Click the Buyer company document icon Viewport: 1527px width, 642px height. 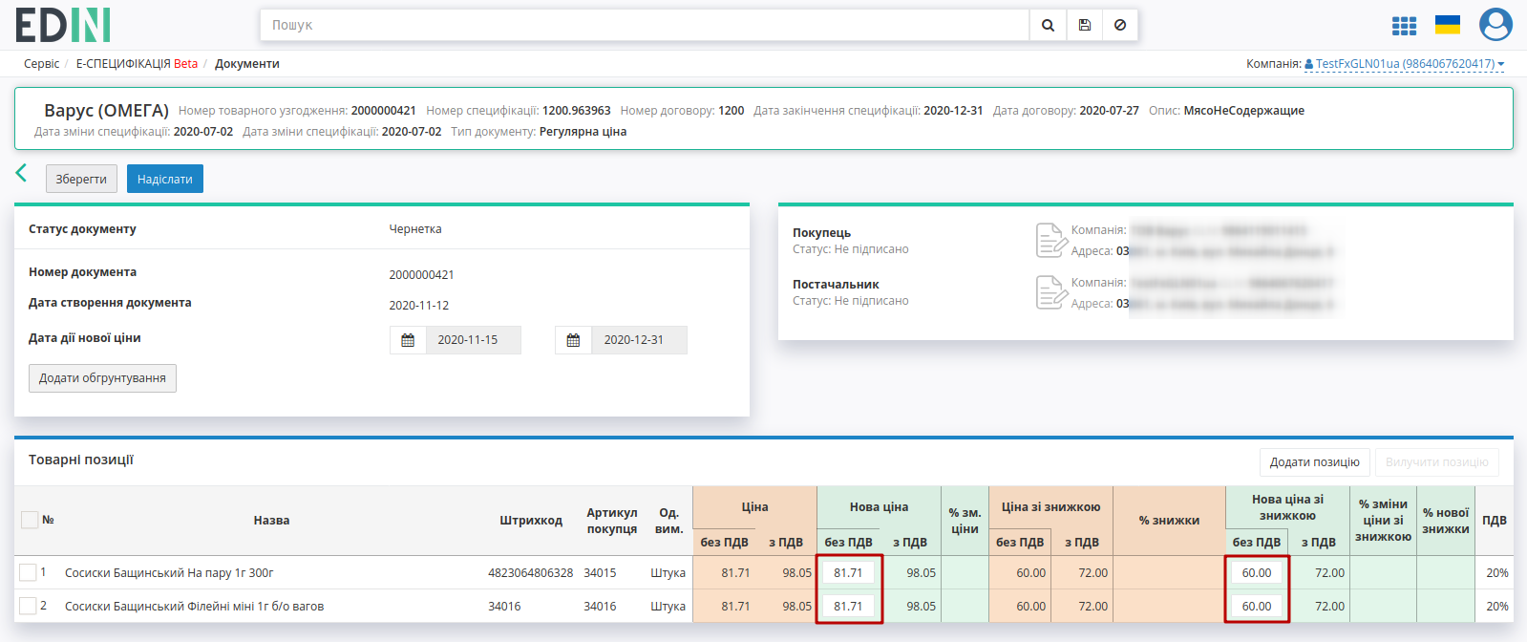pyautogui.click(x=1050, y=240)
